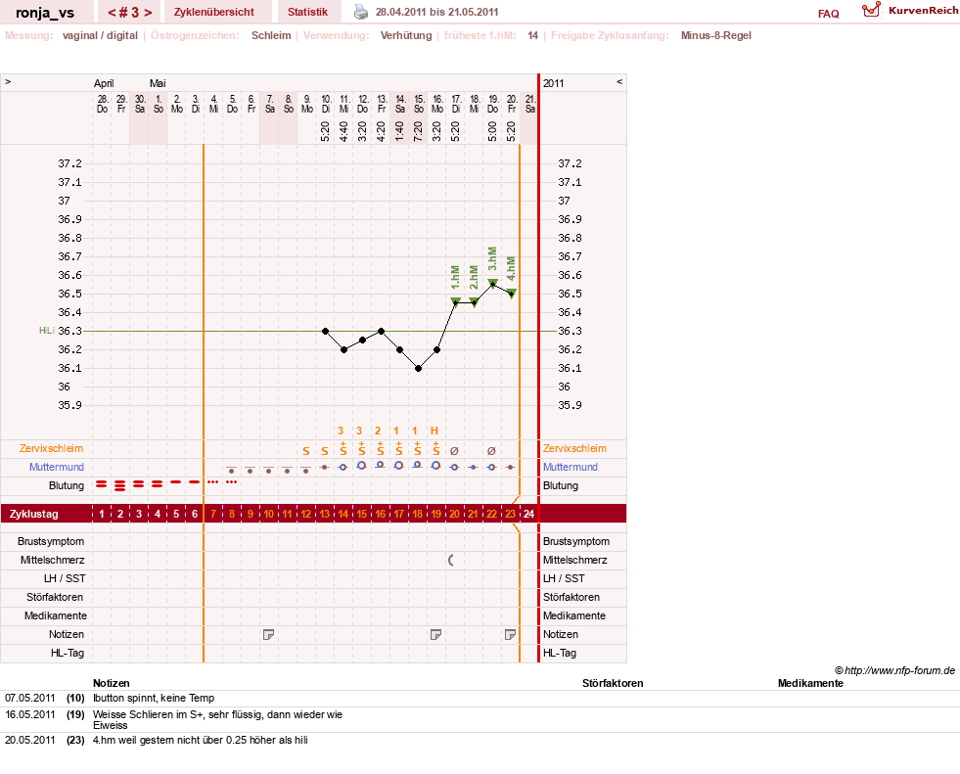The height and width of the screenshot is (774, 960).
Task: Click the Muttermund open circle on day 15
Action: point(361,466)
